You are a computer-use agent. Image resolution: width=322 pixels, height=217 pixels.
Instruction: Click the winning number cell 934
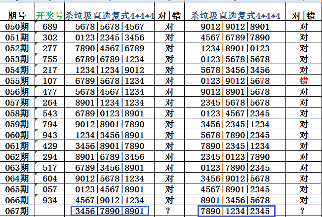[50, 200]
